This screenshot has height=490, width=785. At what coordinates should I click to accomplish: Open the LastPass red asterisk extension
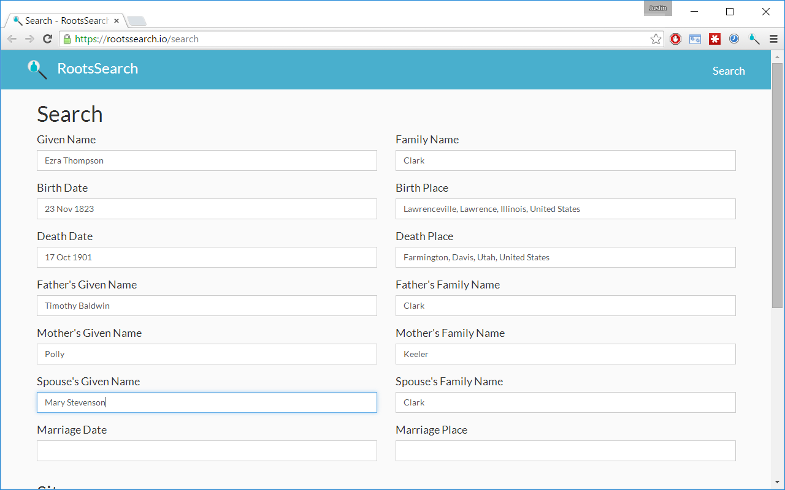pos(714,39)
